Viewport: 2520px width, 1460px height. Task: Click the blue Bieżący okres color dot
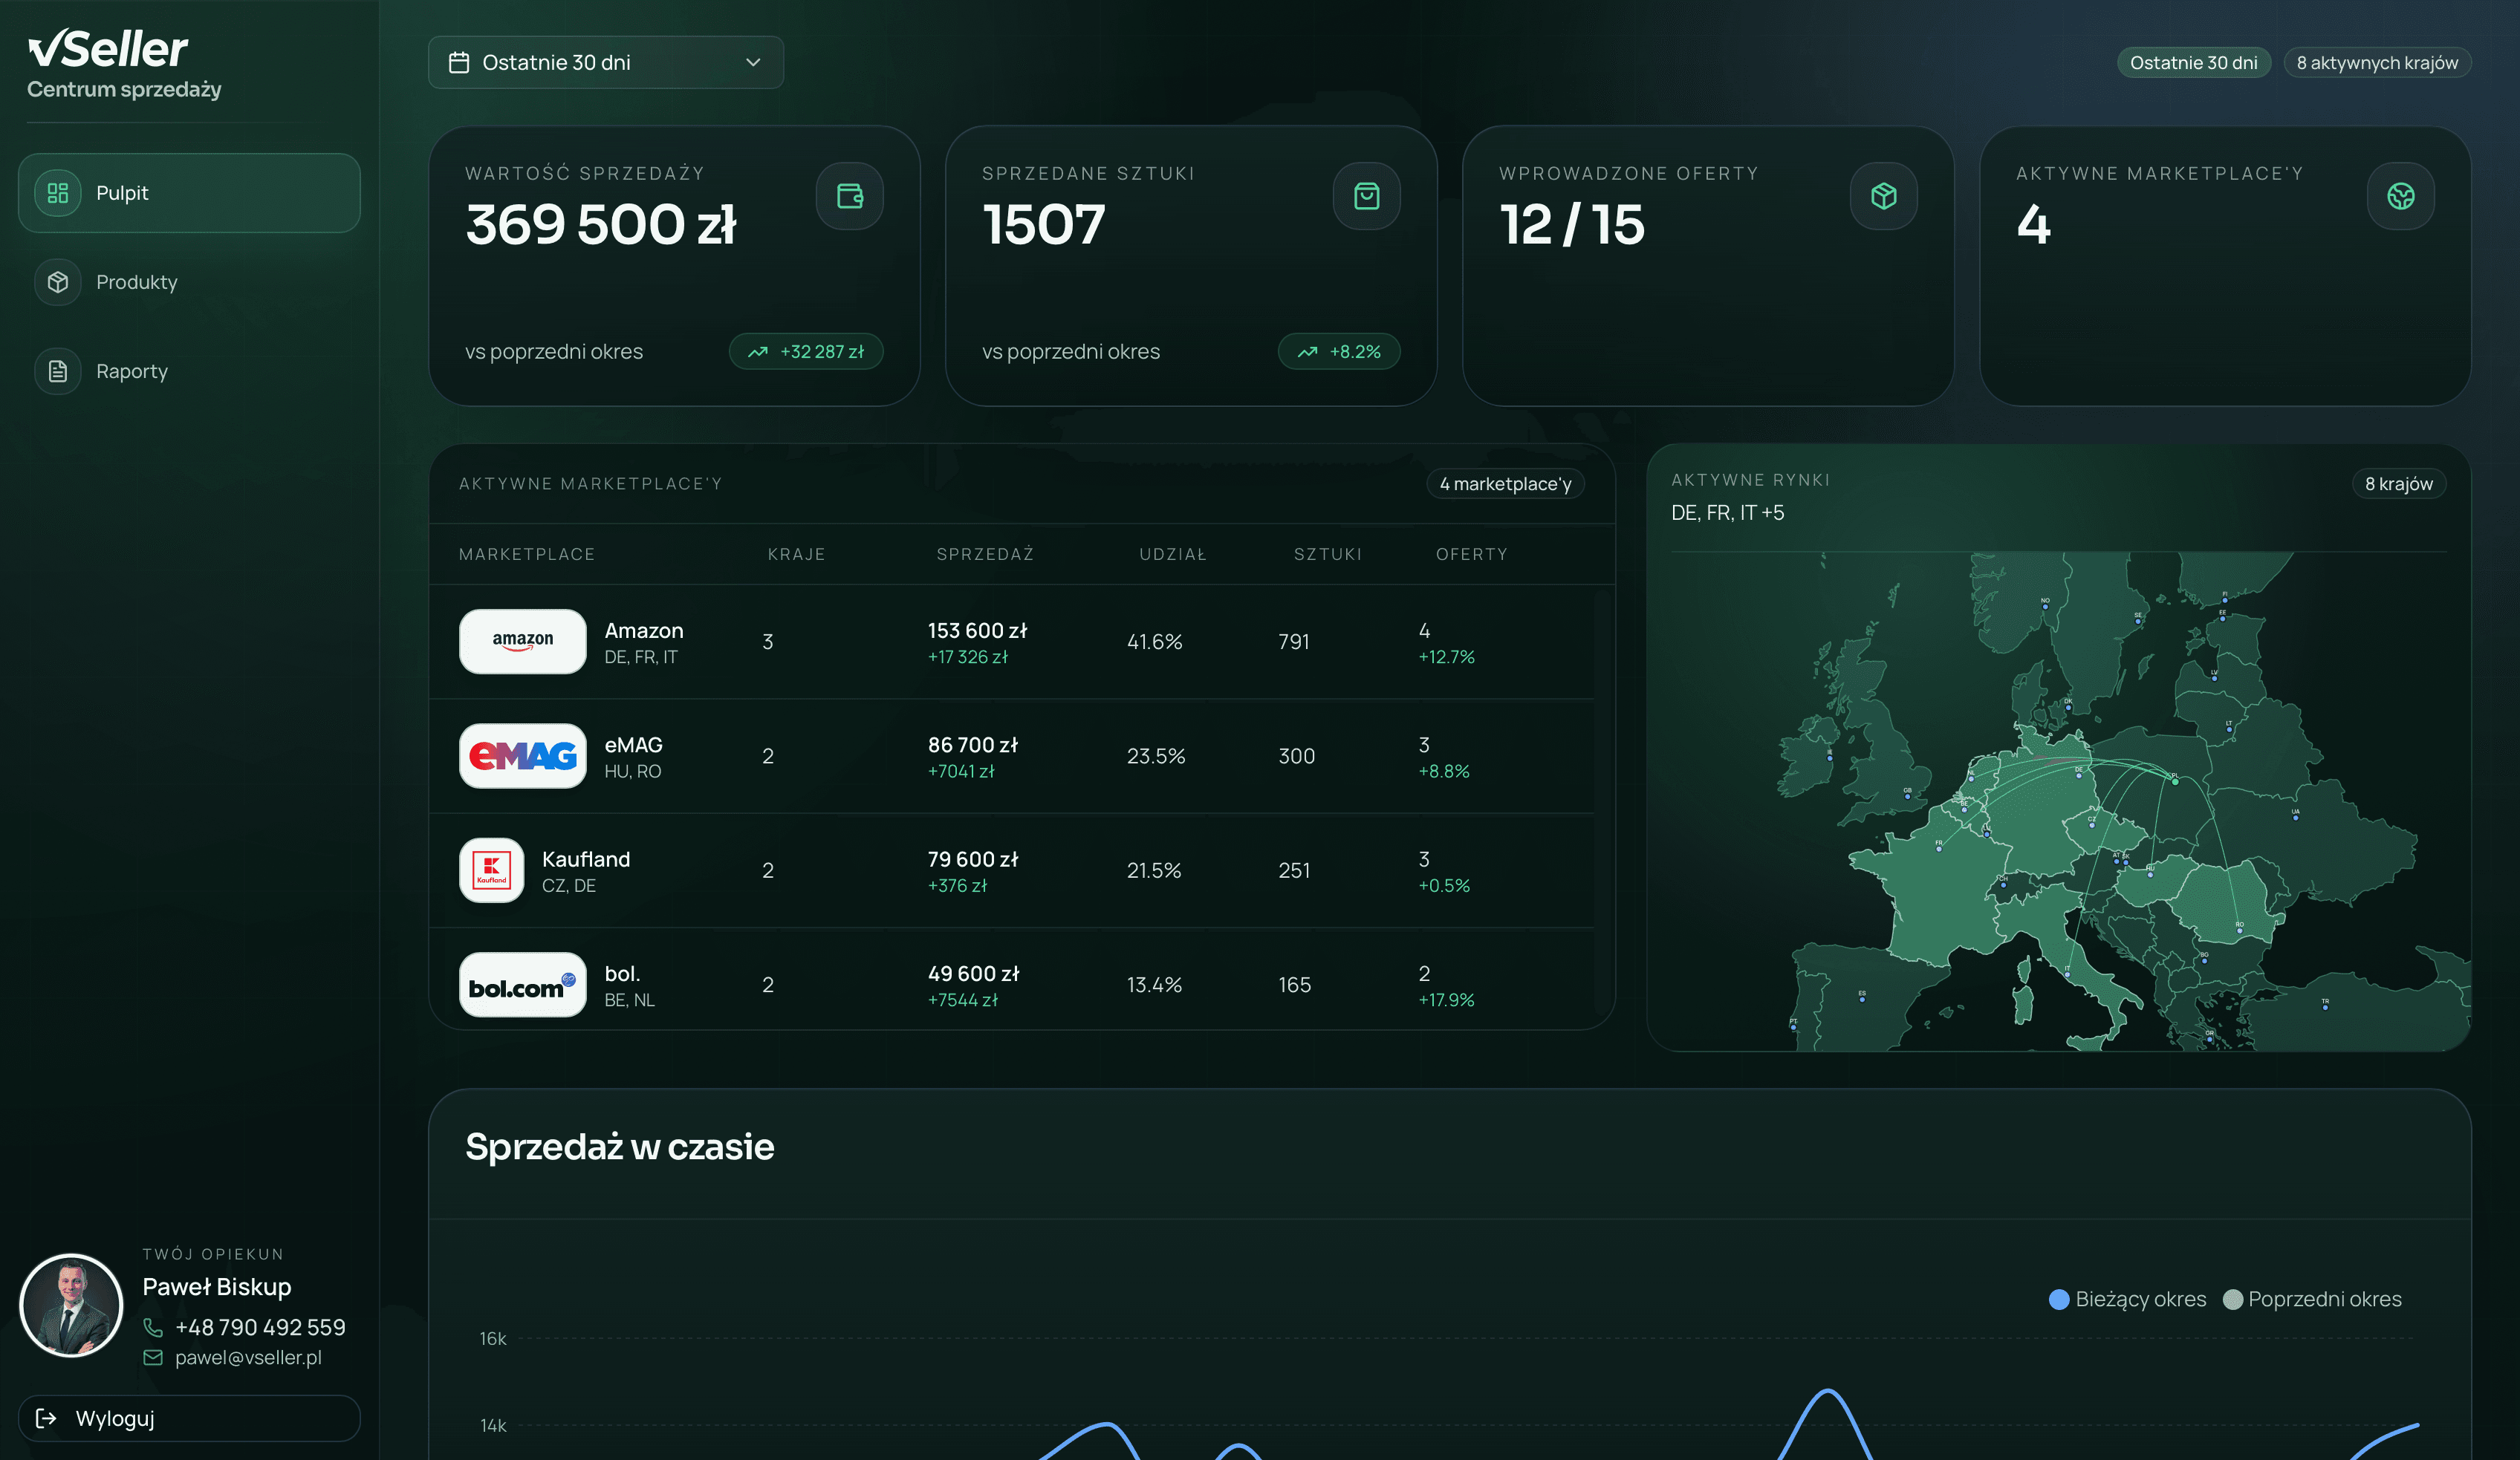click(x=2057, y=1299)
